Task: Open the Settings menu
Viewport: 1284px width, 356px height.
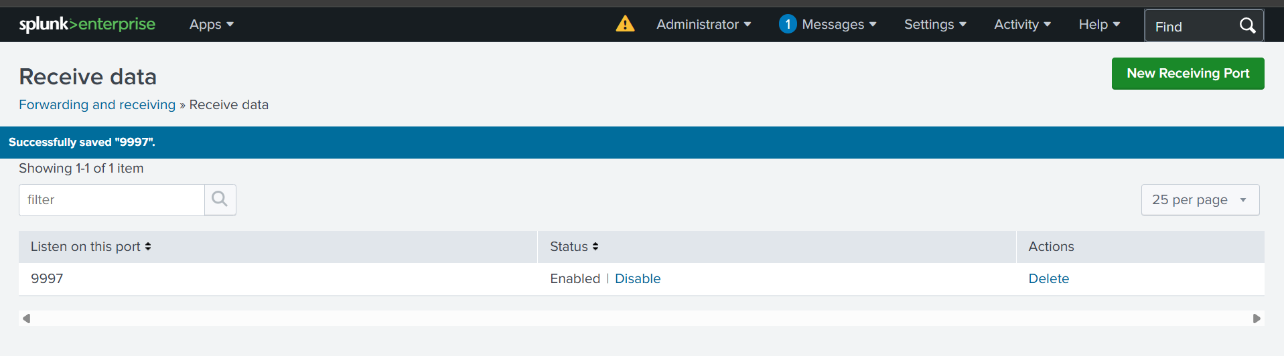Action: (935, 25)
